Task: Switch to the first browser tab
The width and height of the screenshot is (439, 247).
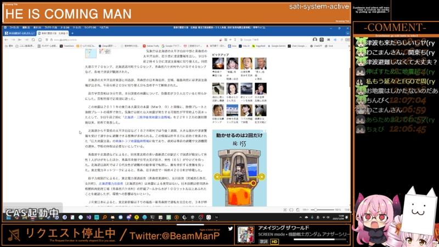Action: 19,33
